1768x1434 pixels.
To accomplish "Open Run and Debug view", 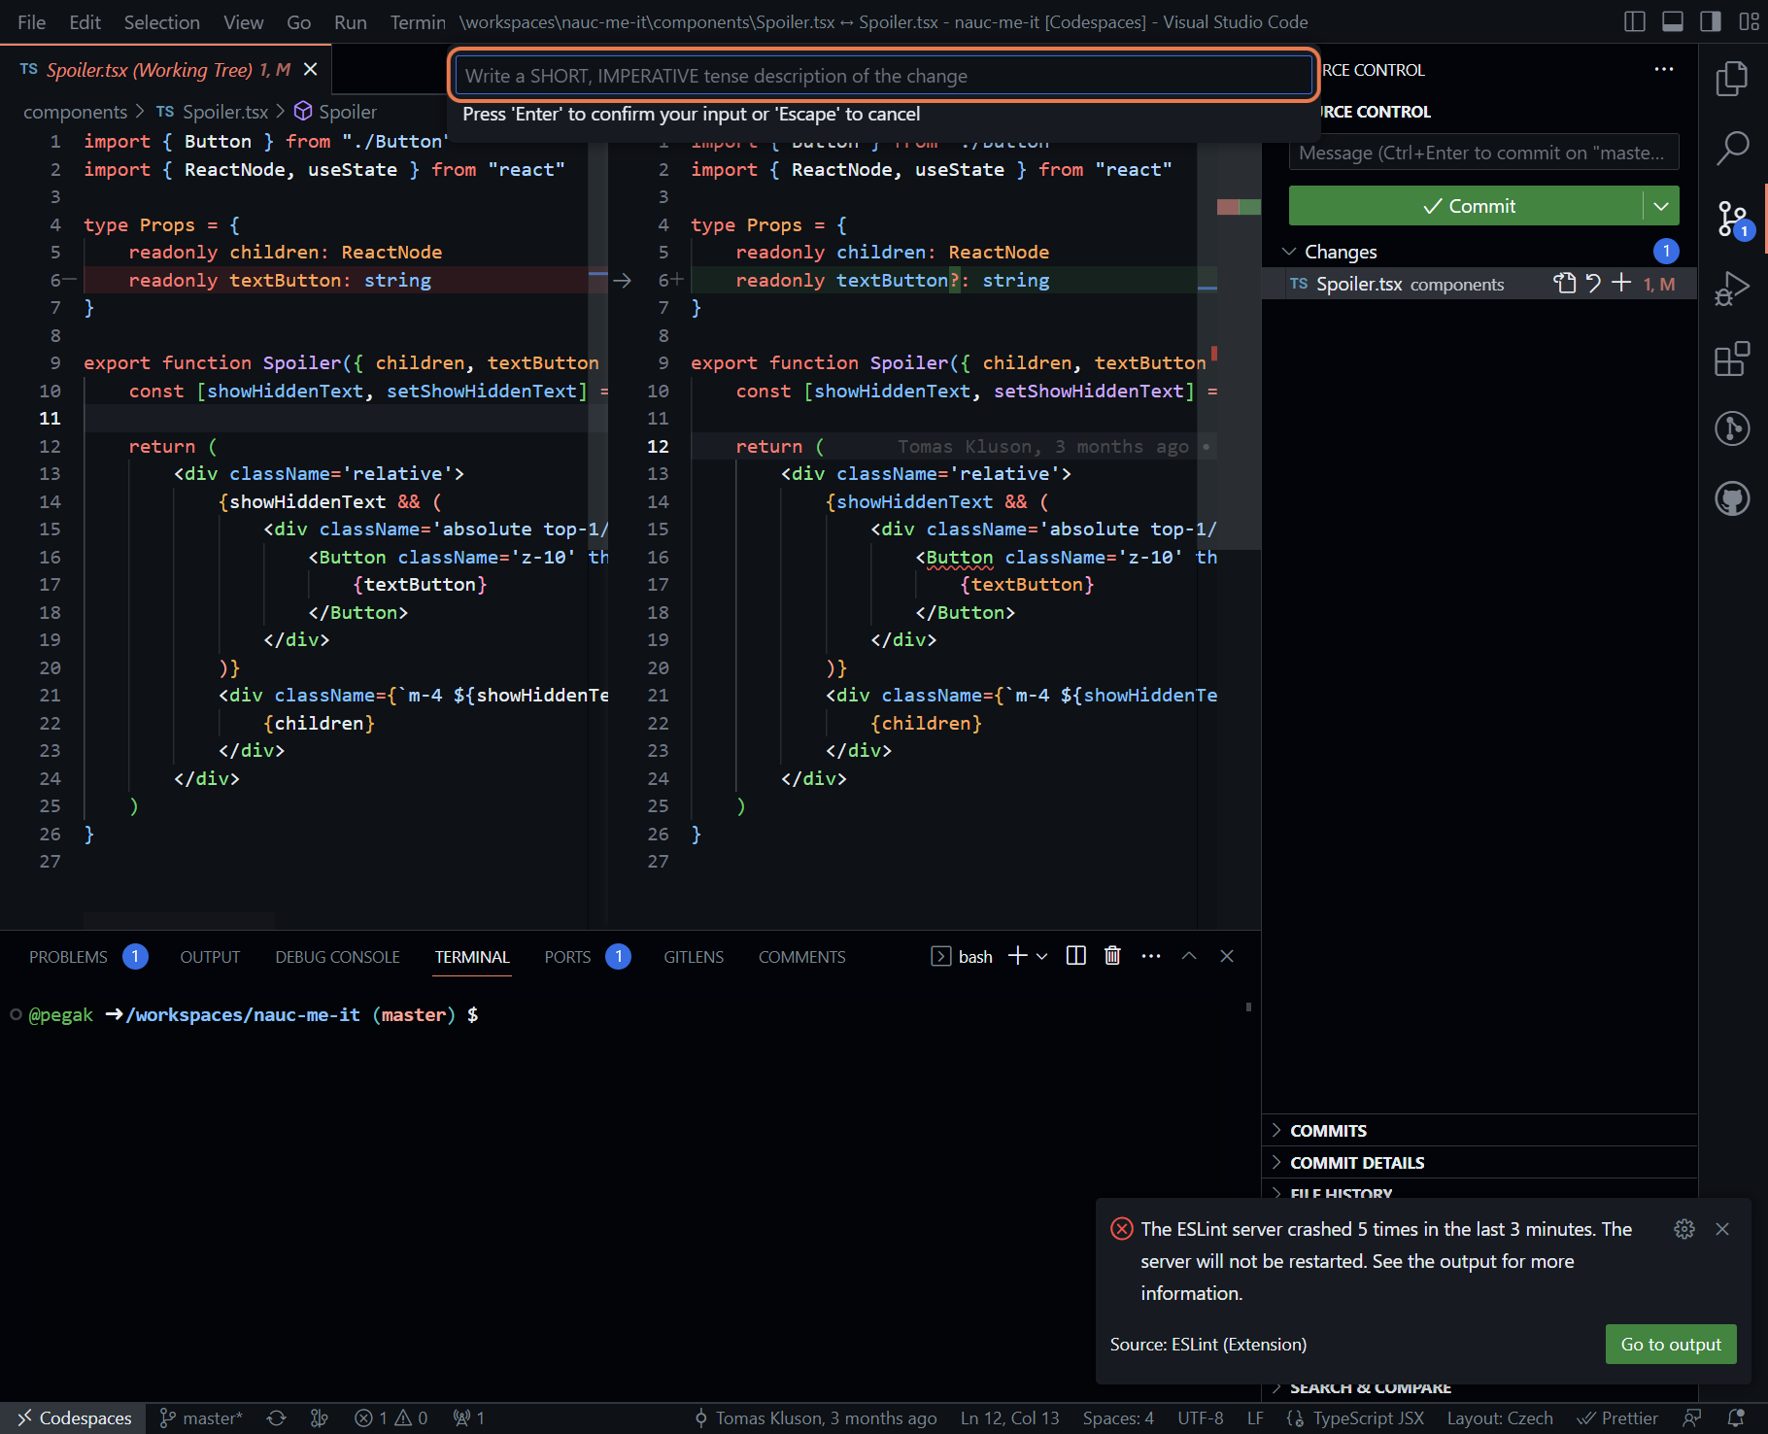I will (x=1732, y=289).
